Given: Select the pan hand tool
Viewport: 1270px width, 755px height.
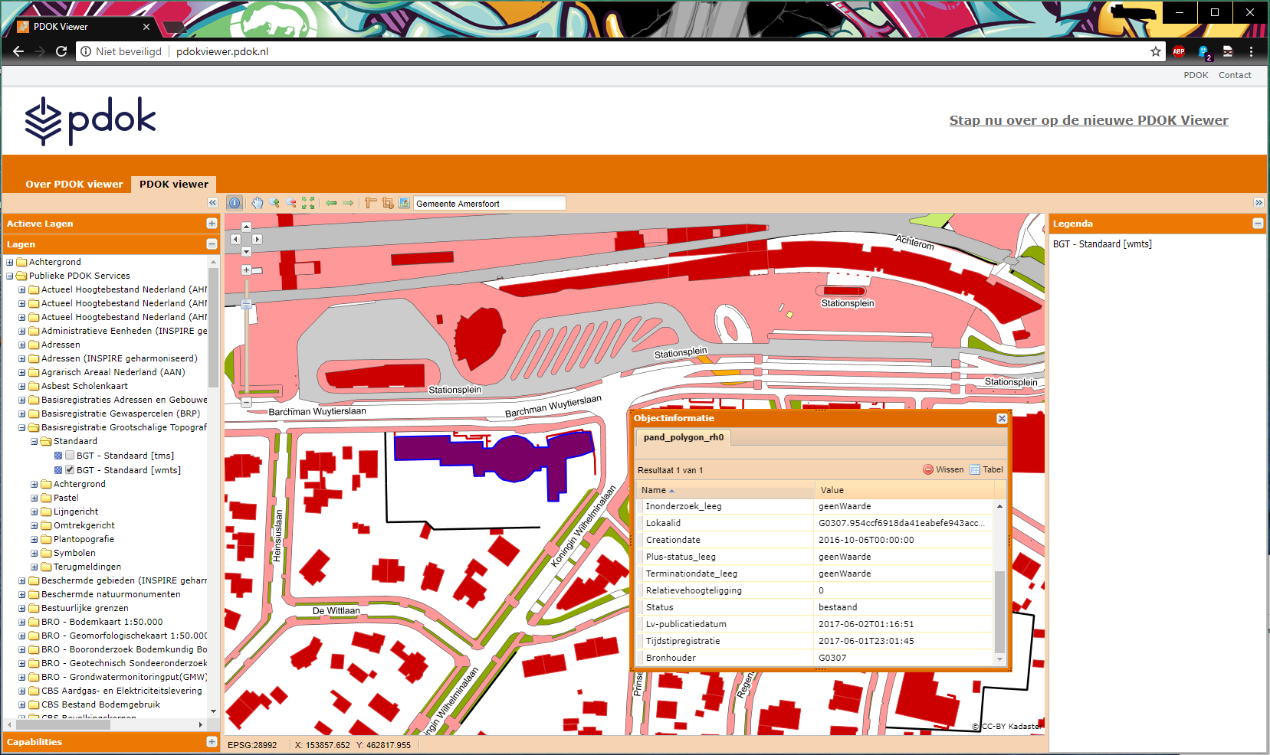Looking at the screenshot, I should (x=258, y=203).
